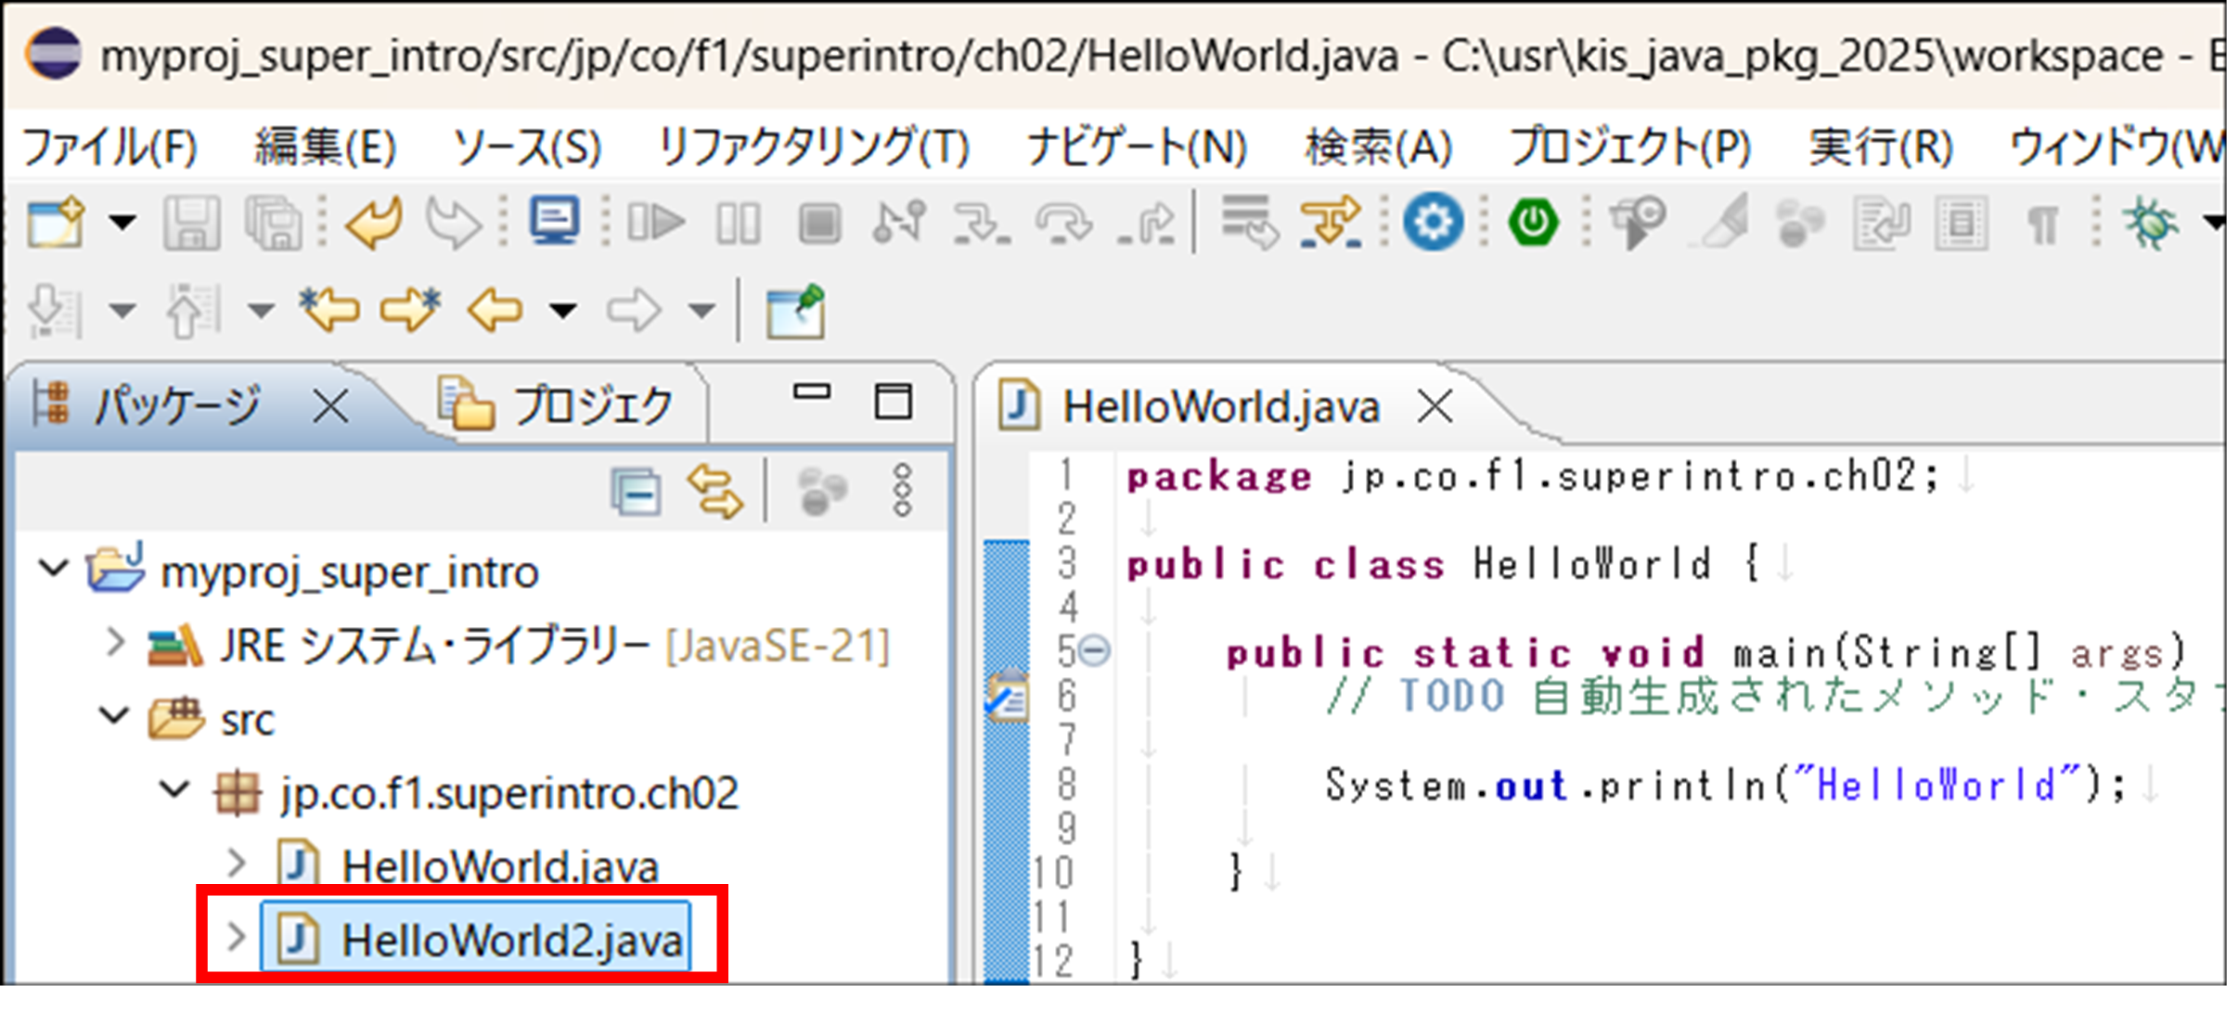The image size is (2239, 1012).
Task: Open the 実行(R) menu
Action: 1880,147
